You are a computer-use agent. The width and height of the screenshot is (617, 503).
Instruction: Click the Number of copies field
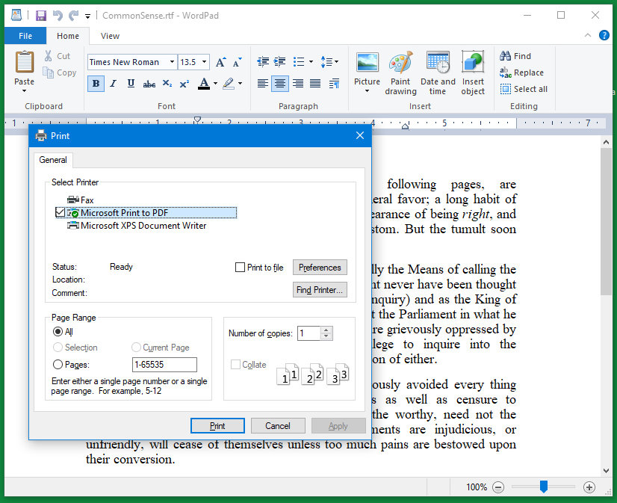[x=309, y=333]
